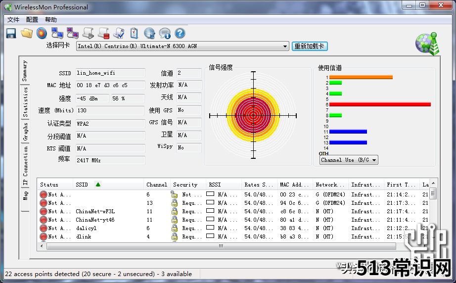Click the globe with checkmark toolbar icon

click(149, 34)
